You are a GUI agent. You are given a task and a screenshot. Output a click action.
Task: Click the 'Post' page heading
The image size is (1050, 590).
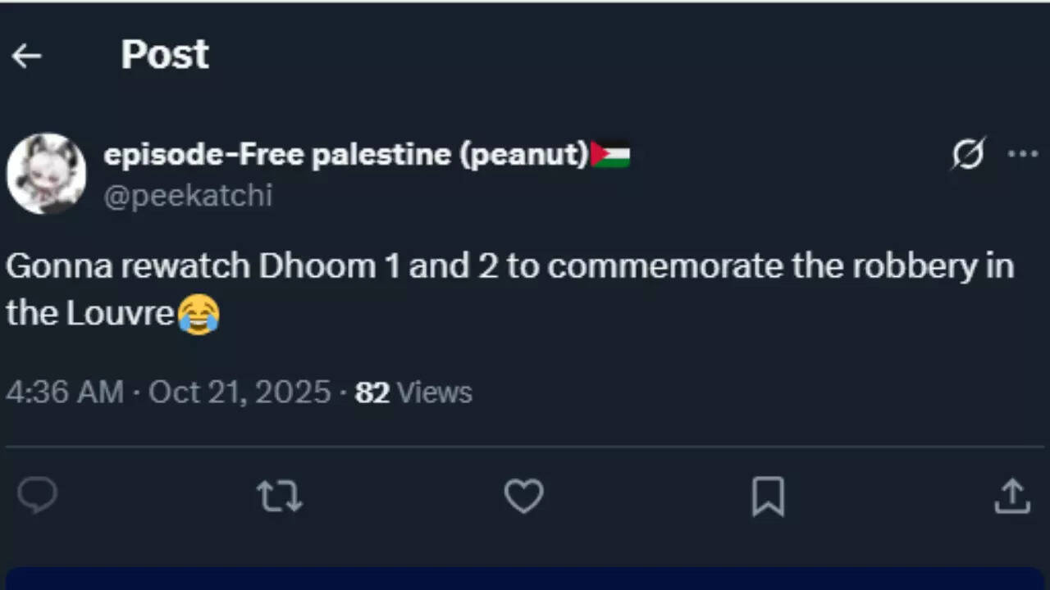[165, 55]
